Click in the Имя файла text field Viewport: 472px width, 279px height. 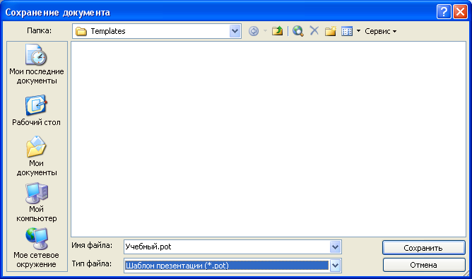(x=227, y=247)
